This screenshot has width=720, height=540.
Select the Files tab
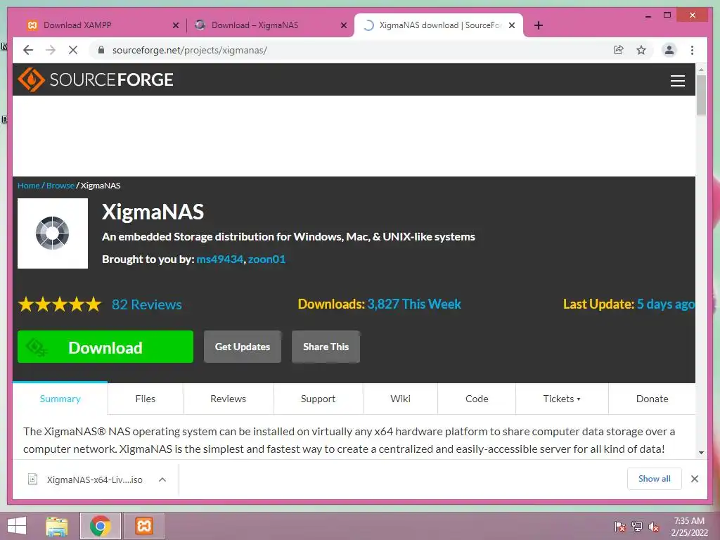coord(145,399)
